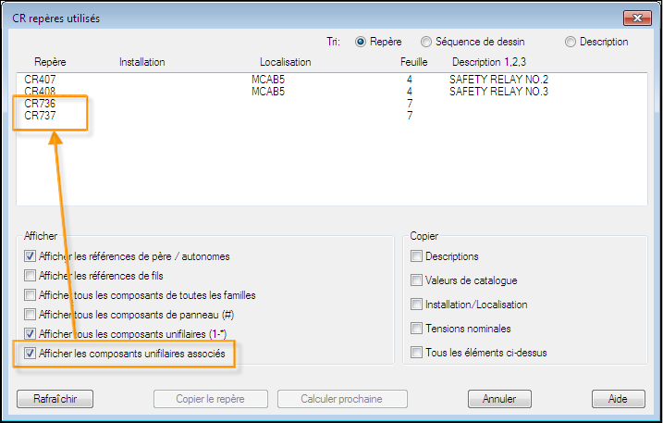Screen dimensions: 663x423
Task: Toggle Afficher les composants unifilaires associés
Action: tap(30, 354)
